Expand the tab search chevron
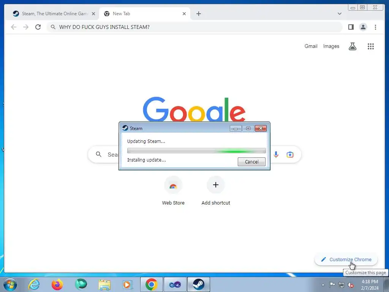 339,14
